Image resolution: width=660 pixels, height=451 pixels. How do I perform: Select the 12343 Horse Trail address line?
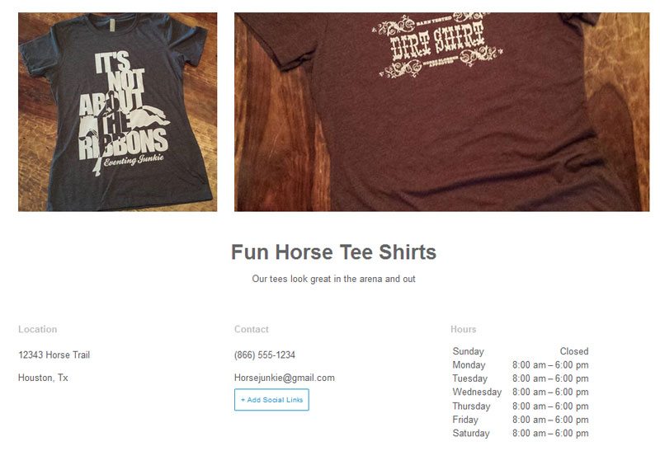54,355
